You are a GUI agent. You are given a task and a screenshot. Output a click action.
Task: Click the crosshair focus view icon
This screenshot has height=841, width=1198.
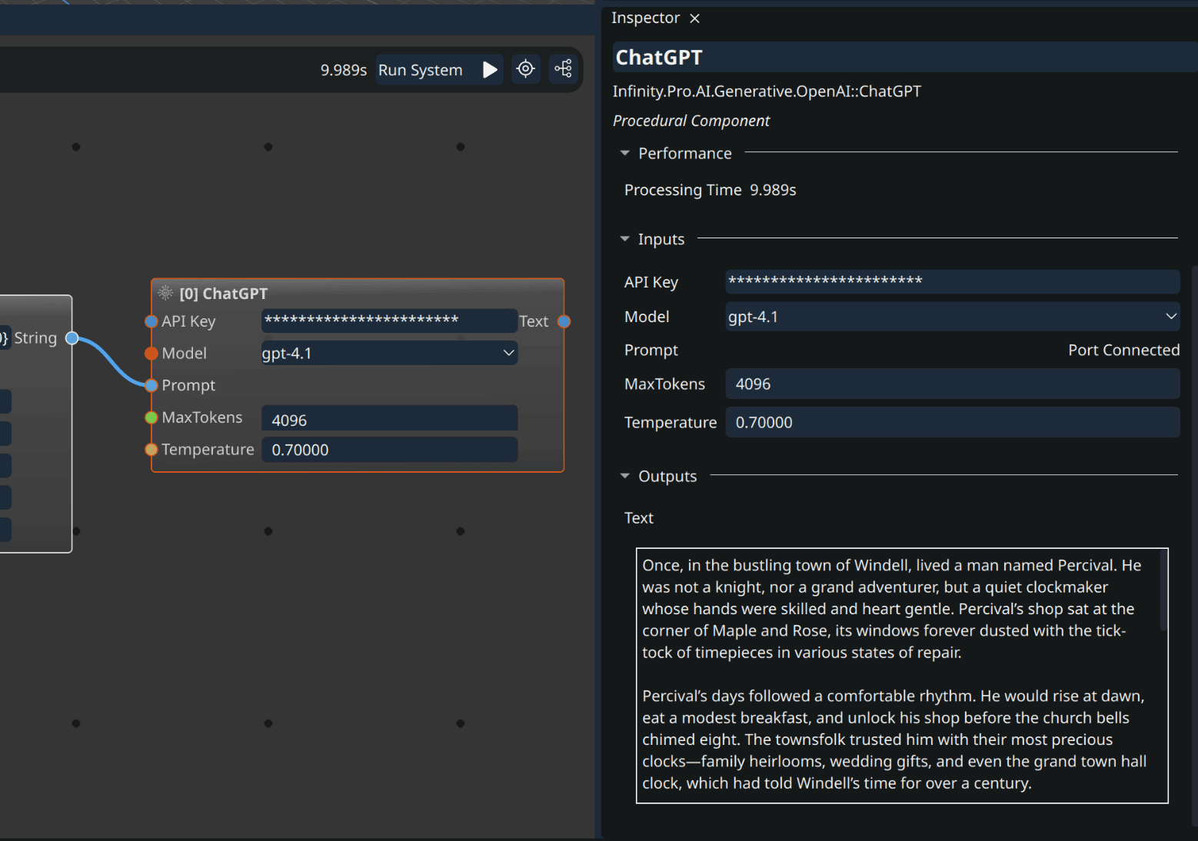[x=526, y=68]
